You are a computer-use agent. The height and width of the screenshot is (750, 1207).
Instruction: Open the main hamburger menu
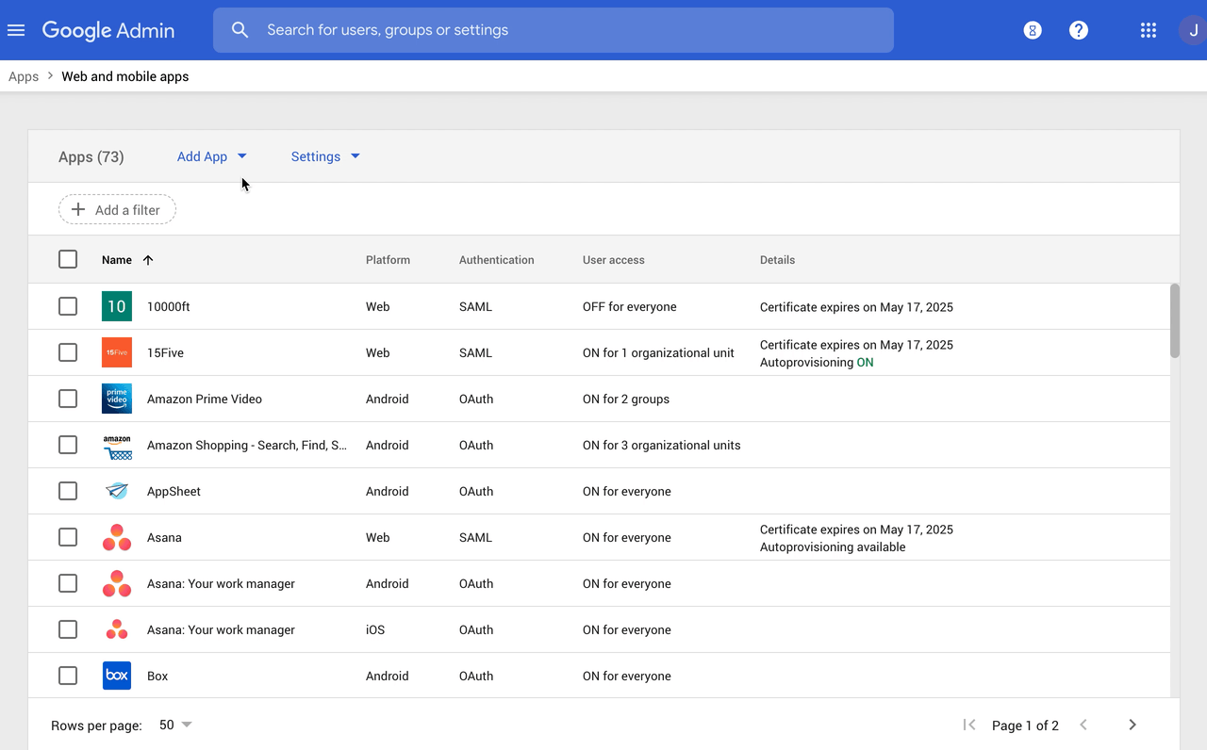pos(16,30)
